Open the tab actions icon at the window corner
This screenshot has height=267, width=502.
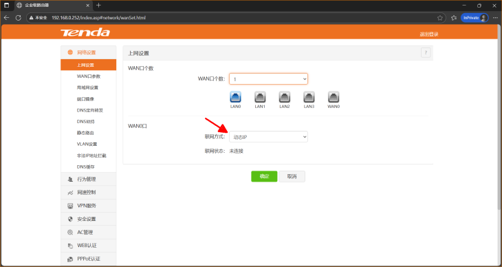click(x=6, y=6)
